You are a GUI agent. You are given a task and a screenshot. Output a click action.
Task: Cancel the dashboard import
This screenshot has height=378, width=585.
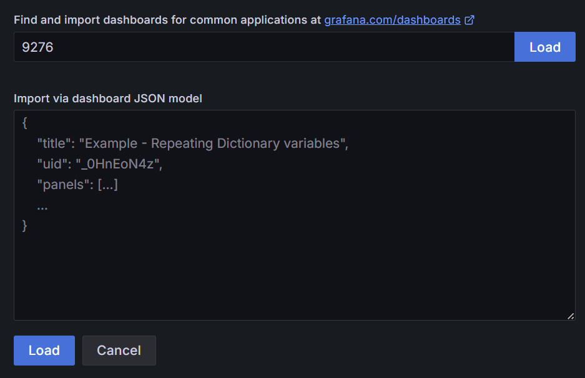(119, 351)
